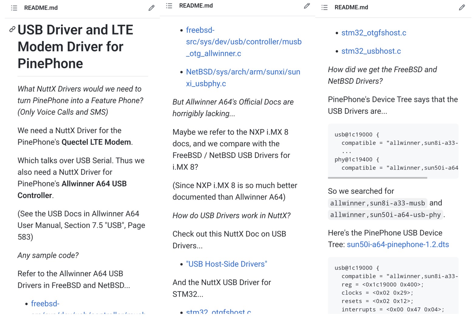476x317 pixels.
Task: Open table of contents in left panel
Action: pos(14,8)
